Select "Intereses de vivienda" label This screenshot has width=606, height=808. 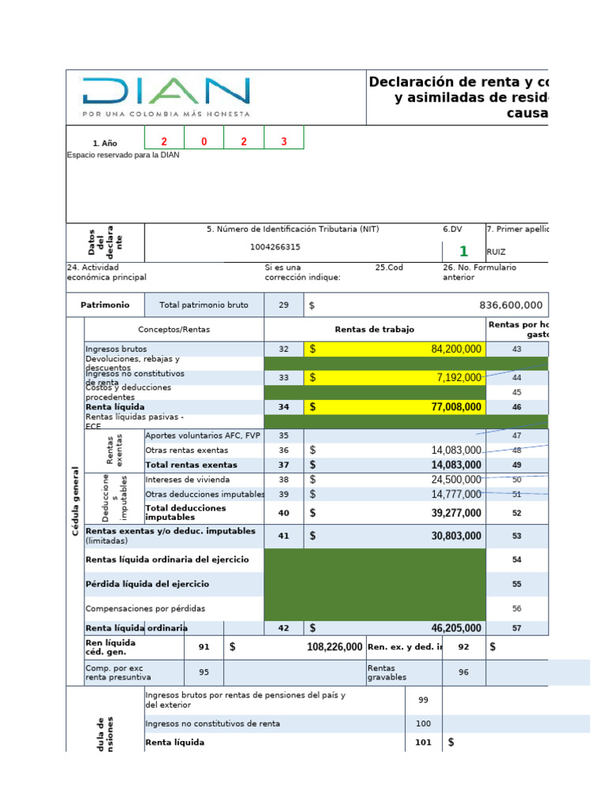click(204, 480)
